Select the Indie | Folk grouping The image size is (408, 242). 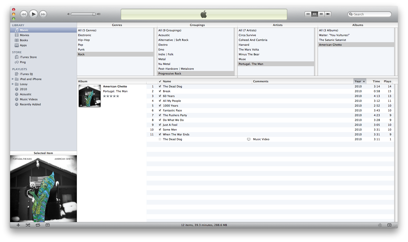[x=196, y=54]
